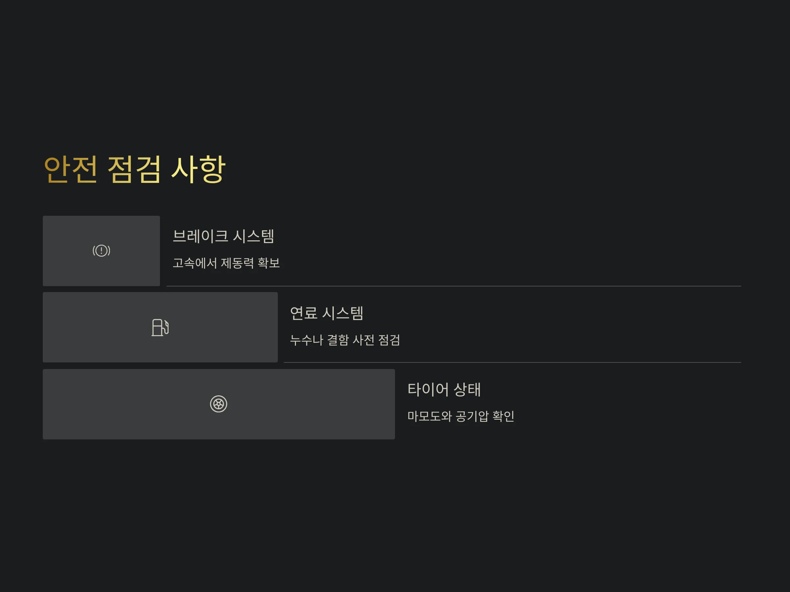The image size is (790, 592).
Task: Click the word 확인 ending tire description
Action: click(503, 416)
